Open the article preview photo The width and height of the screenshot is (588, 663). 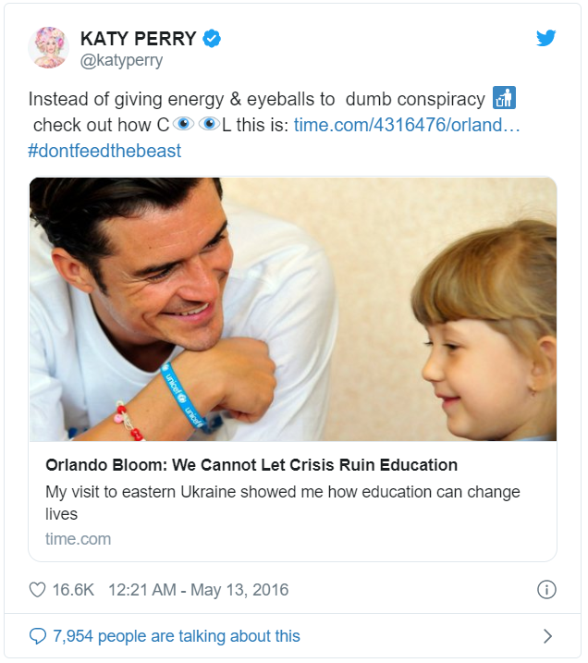(292, 309)
